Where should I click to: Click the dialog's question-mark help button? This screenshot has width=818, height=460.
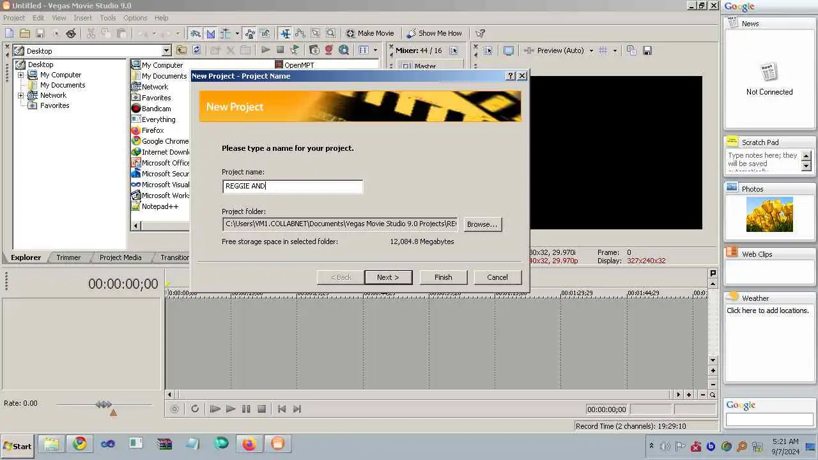511,75
